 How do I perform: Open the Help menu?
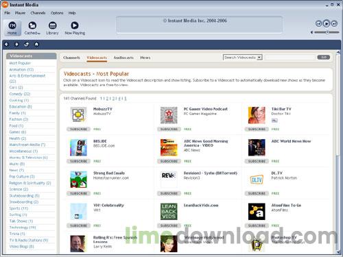click(72, 13)
